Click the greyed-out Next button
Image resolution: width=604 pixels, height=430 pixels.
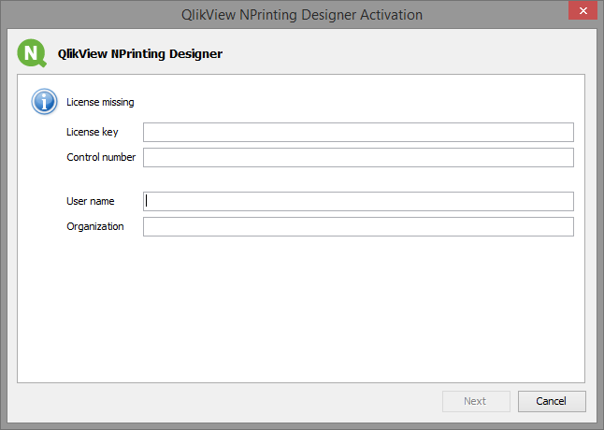coord(476,401)
